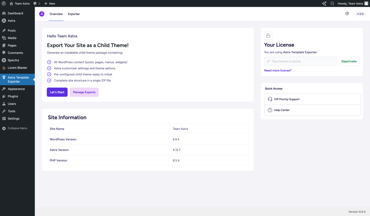Click the unlocked padlock license icon

(268, 35)
